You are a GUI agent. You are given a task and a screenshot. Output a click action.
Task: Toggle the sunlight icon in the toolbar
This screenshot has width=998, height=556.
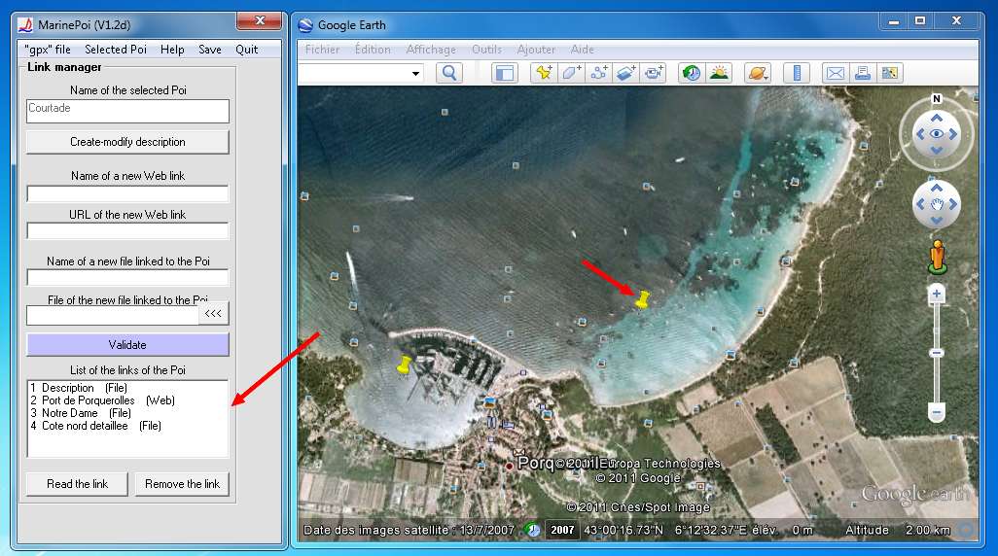719,73
